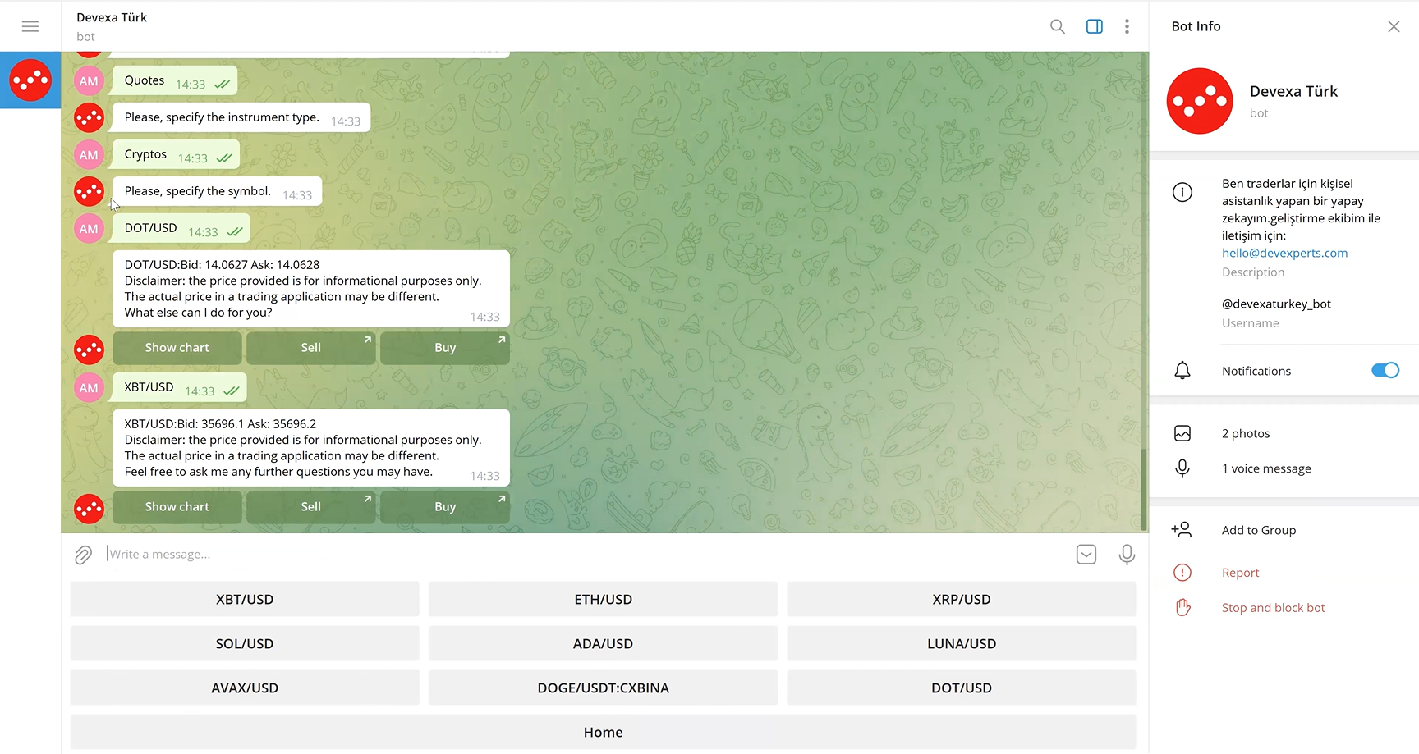Click the notifications bell icon
The height and width of the screenshot is (754, 1419).
coord(1182,371)
